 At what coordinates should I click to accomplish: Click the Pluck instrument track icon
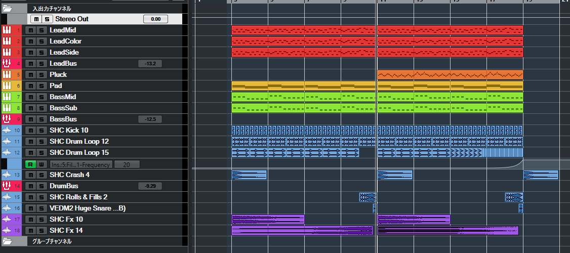tap(7, 74)
